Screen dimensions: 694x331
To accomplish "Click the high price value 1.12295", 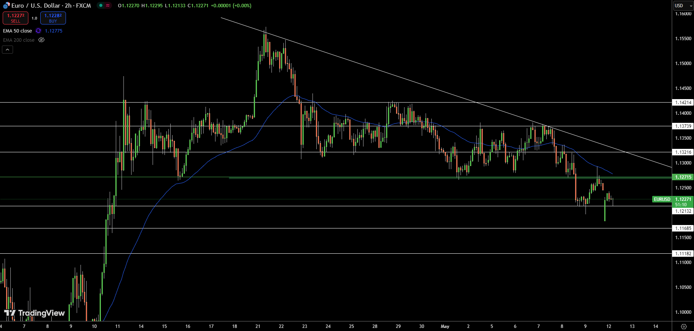I will (153, 6).
